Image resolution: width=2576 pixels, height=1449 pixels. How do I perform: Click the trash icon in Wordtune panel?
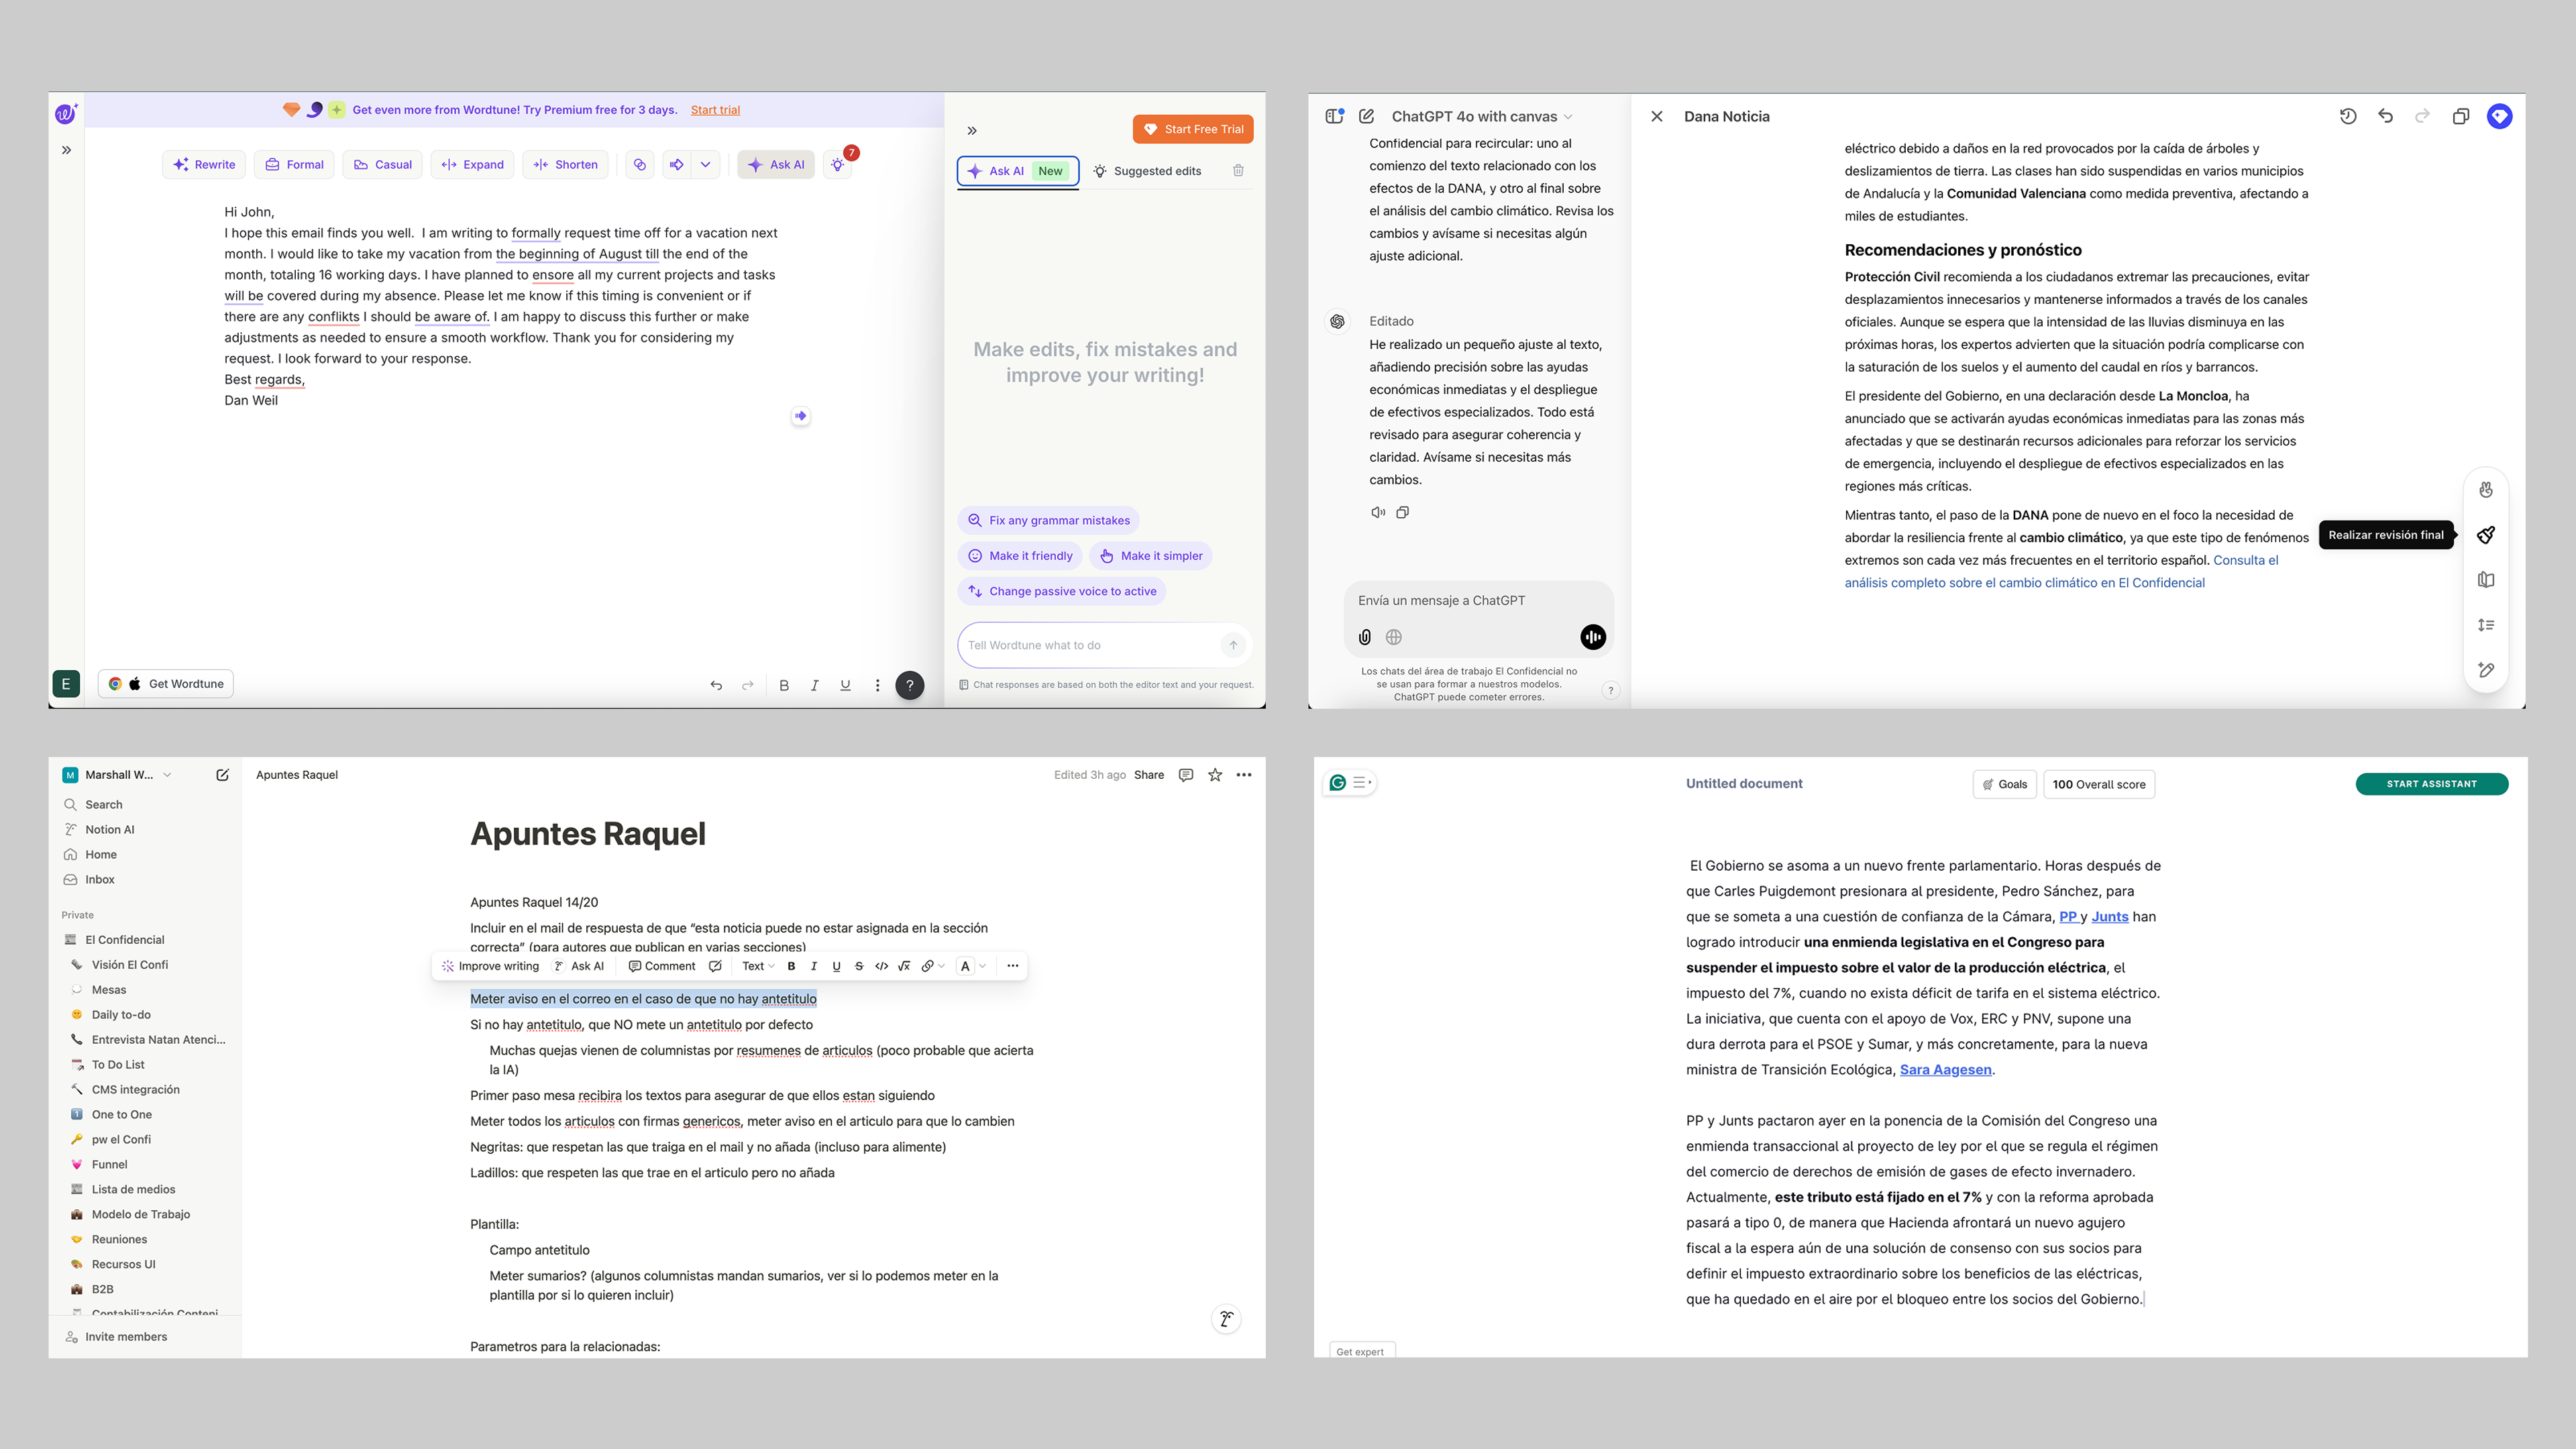tap(1238, 171)
